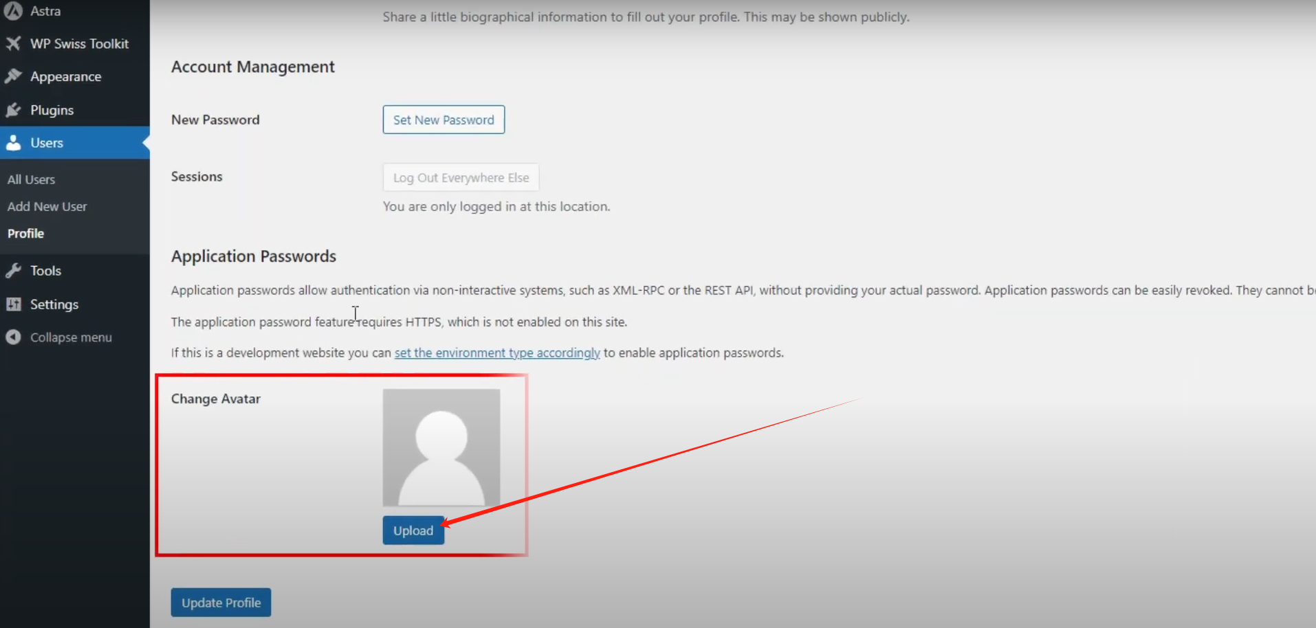This screenshot has width=1316, height=628.
Task: Click the Plugins plug icon
Action: [14, 110]
